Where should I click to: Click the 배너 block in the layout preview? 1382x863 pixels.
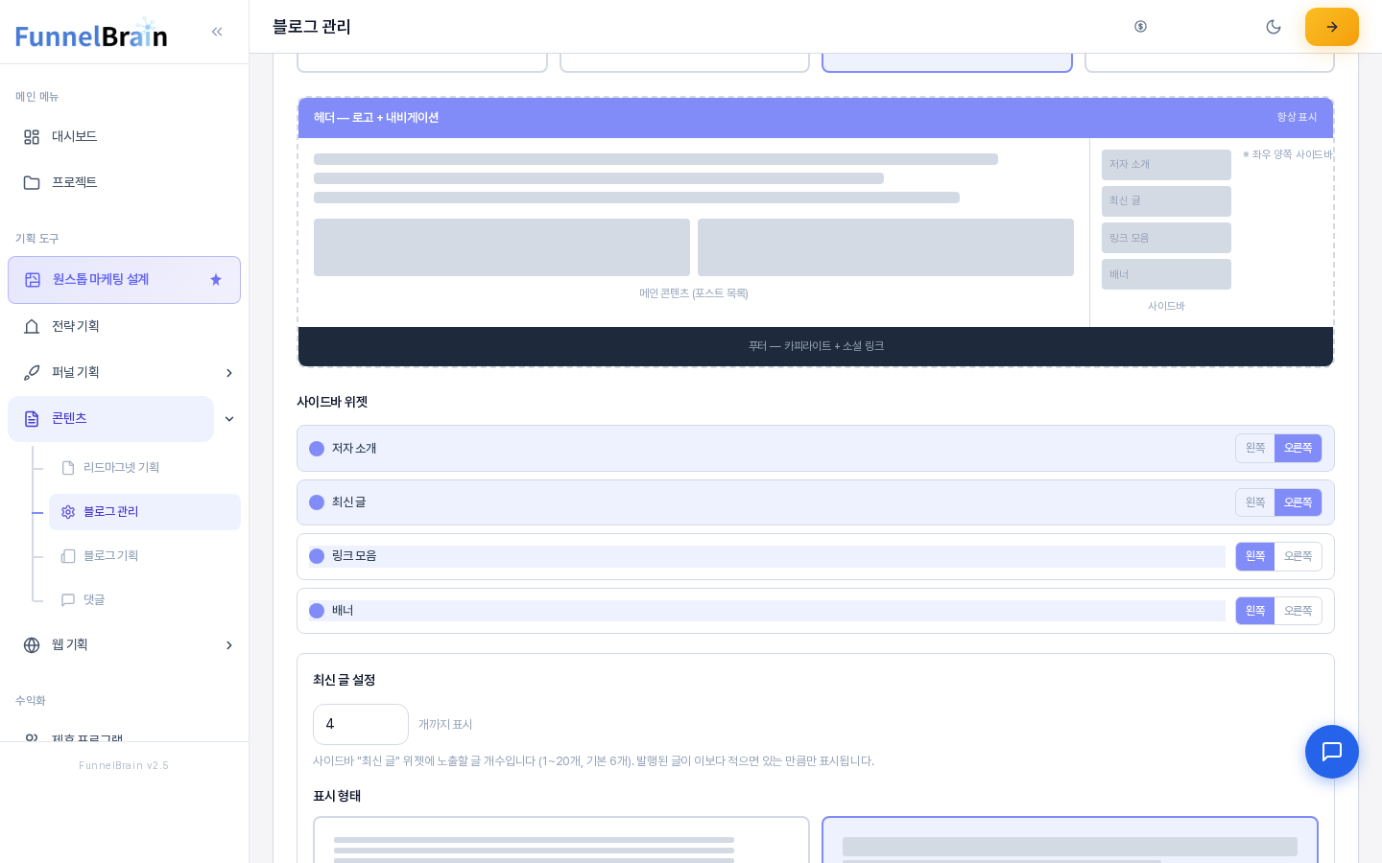1166,274
